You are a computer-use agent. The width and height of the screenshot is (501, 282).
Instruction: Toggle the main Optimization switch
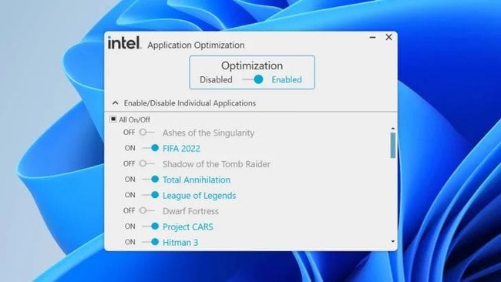click(253, 79)
